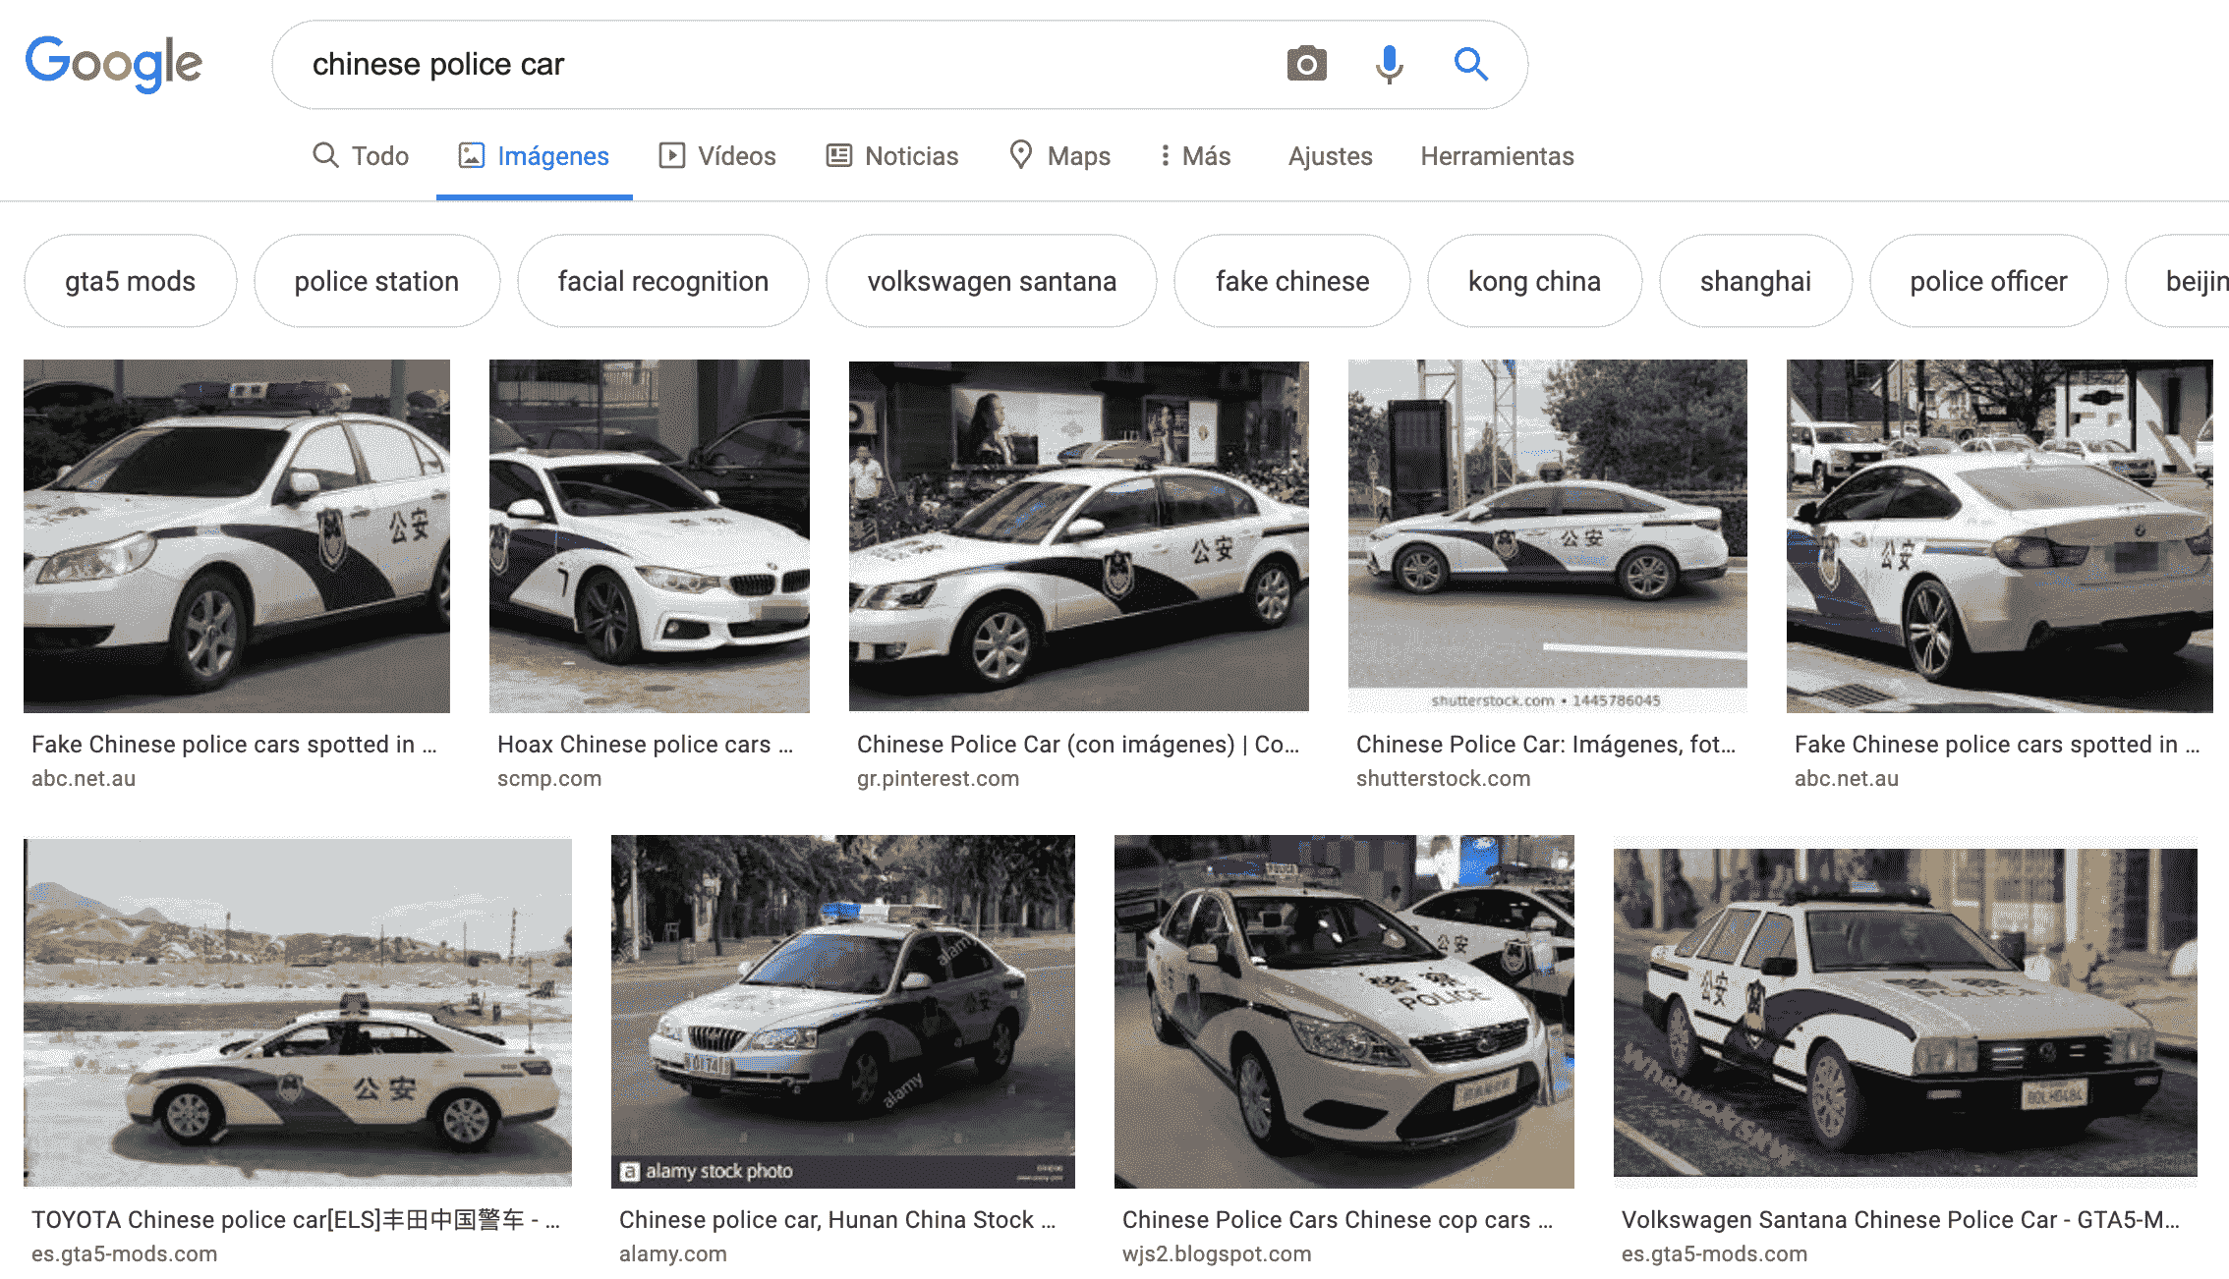
Task: Select the 'police station' filter chip
Action: tap(376, 281)
